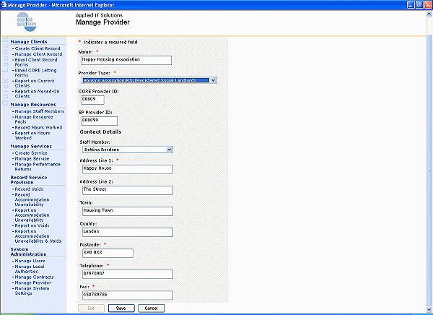Open Manage System Settings link
Viewport: 433px width, 315px height.
tap(32, 290)
